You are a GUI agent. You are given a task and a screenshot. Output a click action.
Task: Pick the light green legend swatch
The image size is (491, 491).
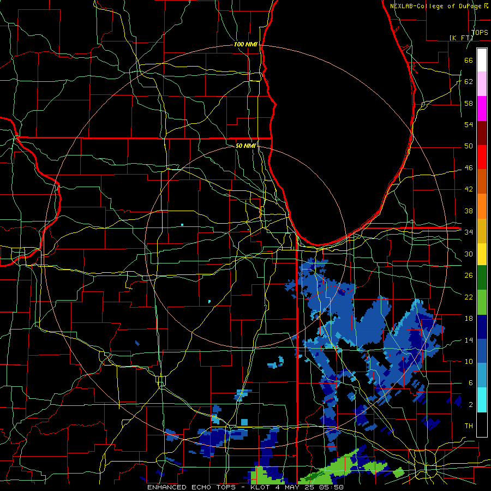[x=482, y=302]
